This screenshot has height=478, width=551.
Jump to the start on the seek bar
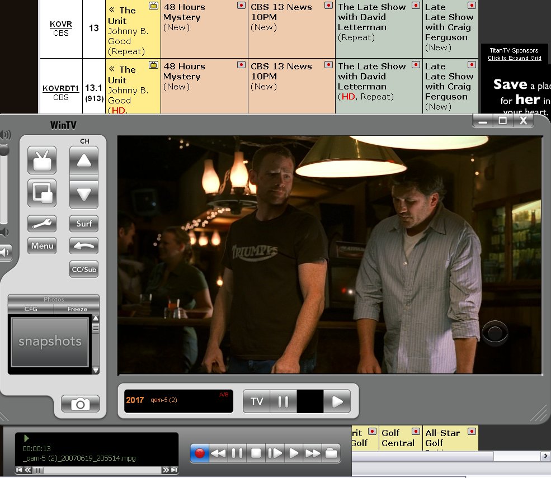click(20, 470)
